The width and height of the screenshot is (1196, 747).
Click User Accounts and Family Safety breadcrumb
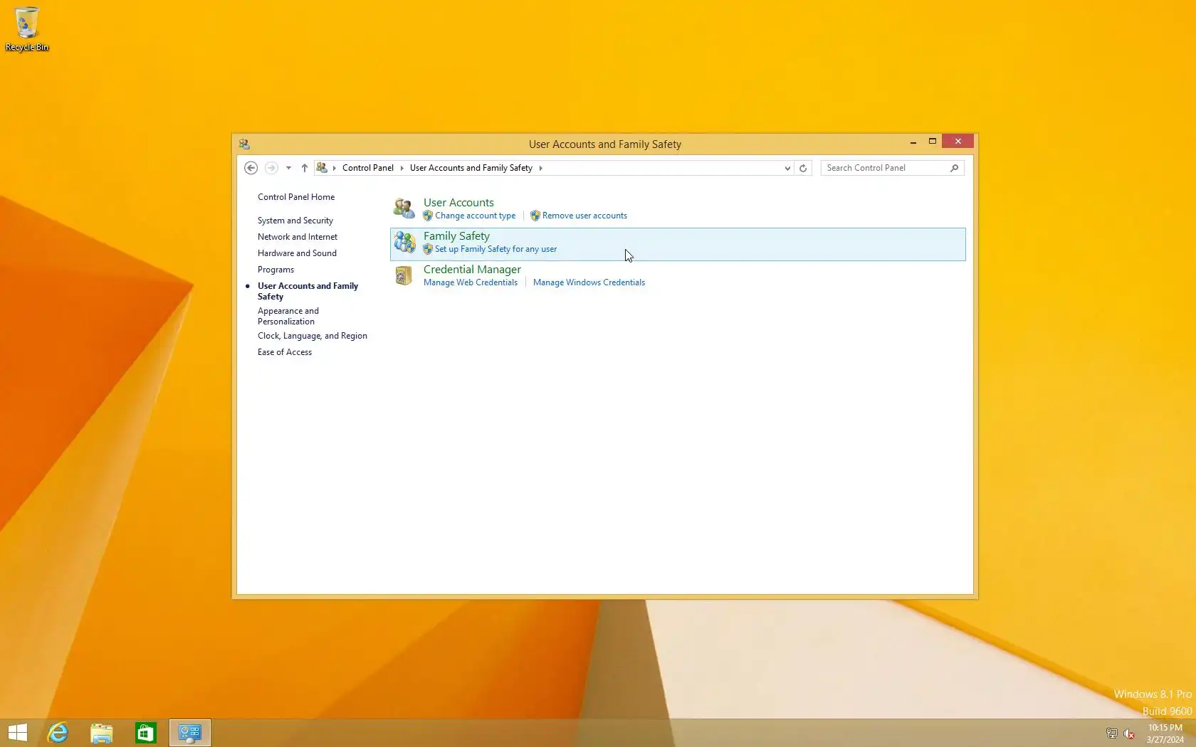coord(471,168)
